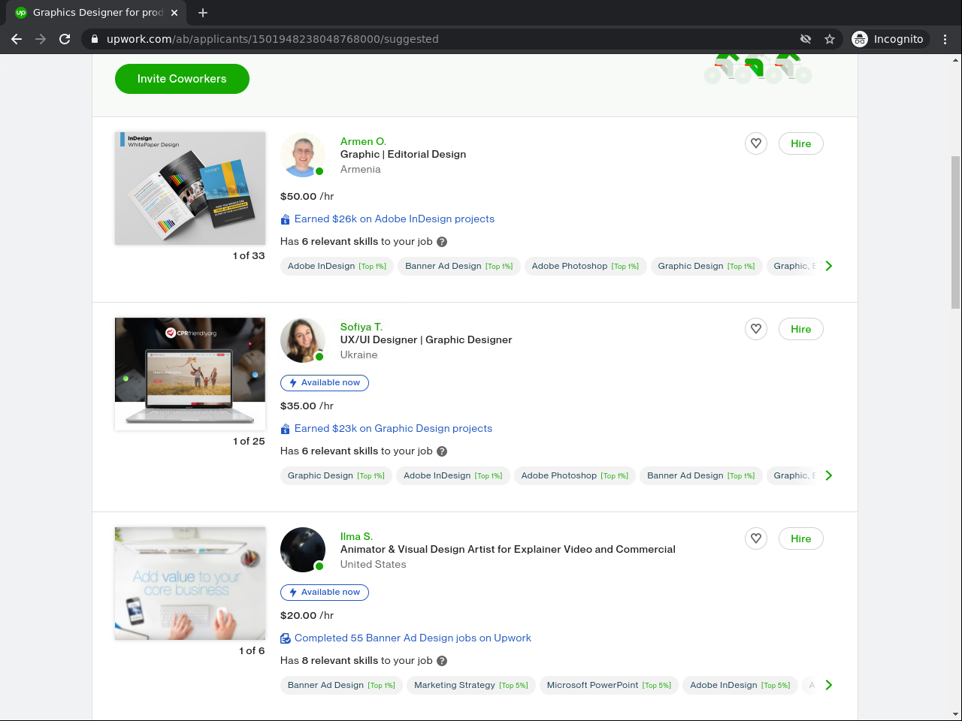Click Sofiya's $35.00 /hr rate
This screenshot has width=962, height=721.
pyautogui.click(x=307, y=406)
